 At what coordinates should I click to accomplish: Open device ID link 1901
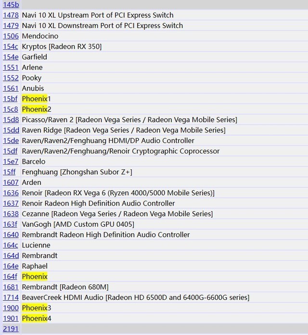coord(11,319)
